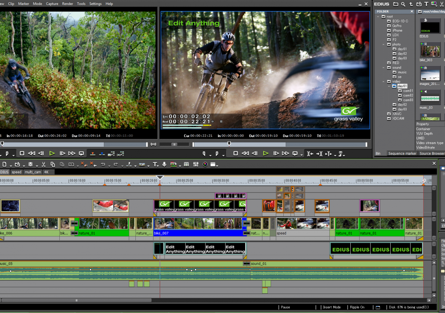Jump to previous edit point under the recorder
Screen dimensions: 445x313
310,154
